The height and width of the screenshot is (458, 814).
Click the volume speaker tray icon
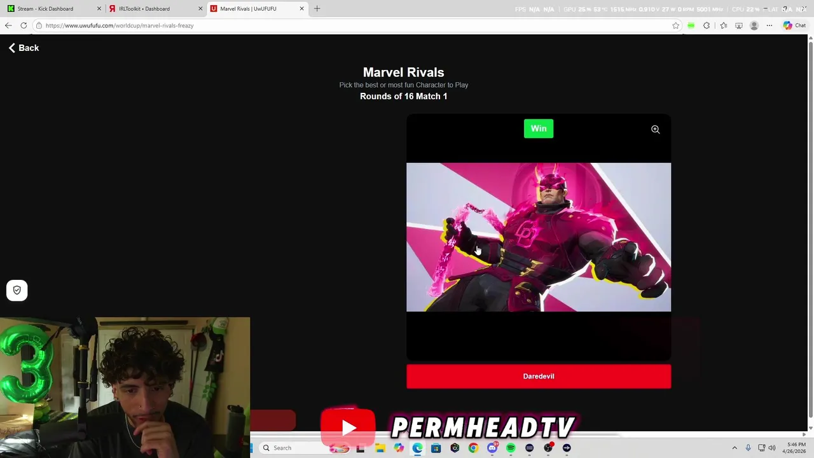[772, 448]
